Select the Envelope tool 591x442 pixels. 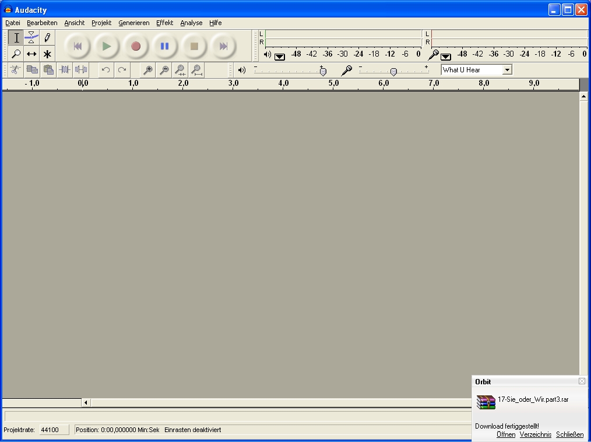click(x=31, y=38)
